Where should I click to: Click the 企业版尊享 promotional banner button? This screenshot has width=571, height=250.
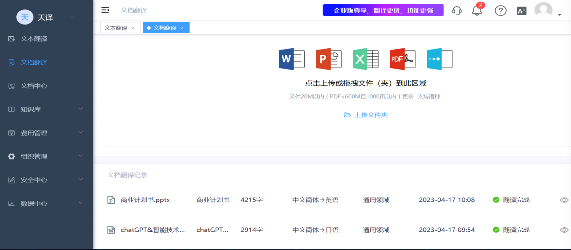[383, 10]
